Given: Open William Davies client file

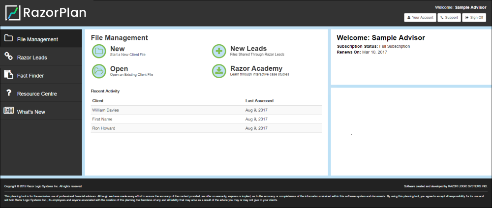Looking at the screenshot, I should 106,110.
